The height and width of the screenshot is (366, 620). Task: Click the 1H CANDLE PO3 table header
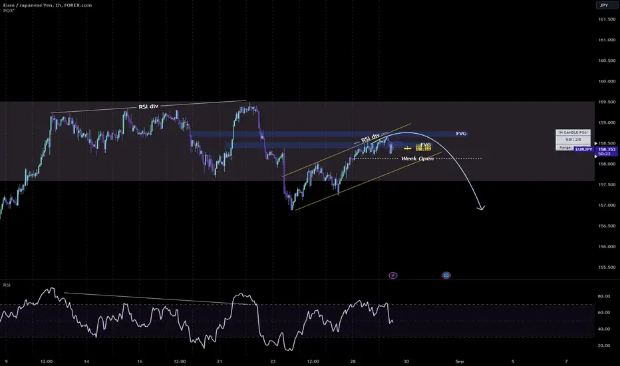click(x=573, y=132)
